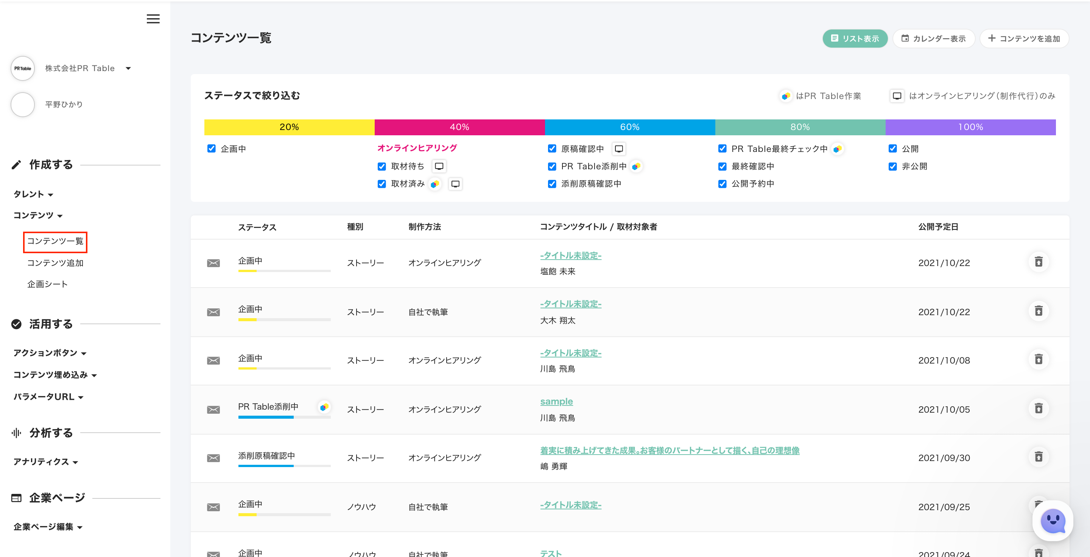The image size is (1090, 557).
Task: Uncheck PR Table最終チェック中 filter
Action: (722, 149)
